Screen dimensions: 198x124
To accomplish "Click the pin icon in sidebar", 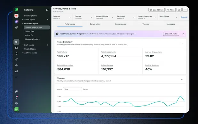I will tap(16, 54).
